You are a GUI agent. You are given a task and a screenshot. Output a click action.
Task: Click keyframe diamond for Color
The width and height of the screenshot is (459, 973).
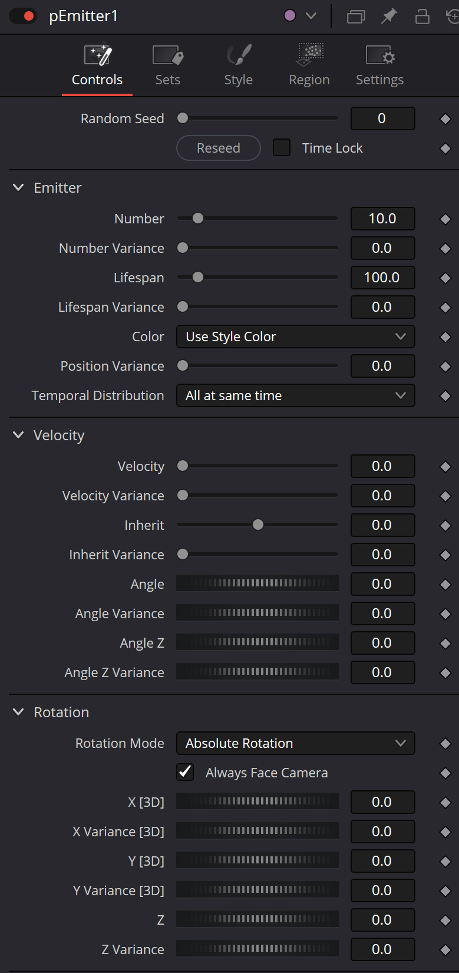point(445,337)
